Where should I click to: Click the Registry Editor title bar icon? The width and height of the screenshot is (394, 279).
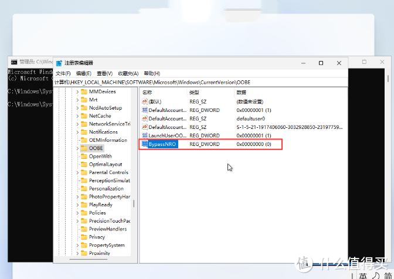coord(59,63)
